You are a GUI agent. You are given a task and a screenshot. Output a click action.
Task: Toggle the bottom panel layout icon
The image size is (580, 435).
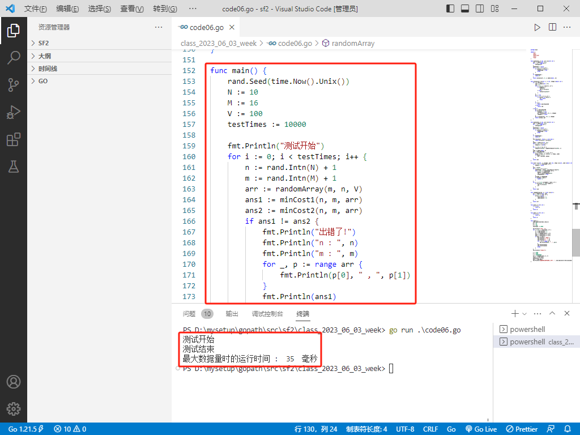[465, 8]
